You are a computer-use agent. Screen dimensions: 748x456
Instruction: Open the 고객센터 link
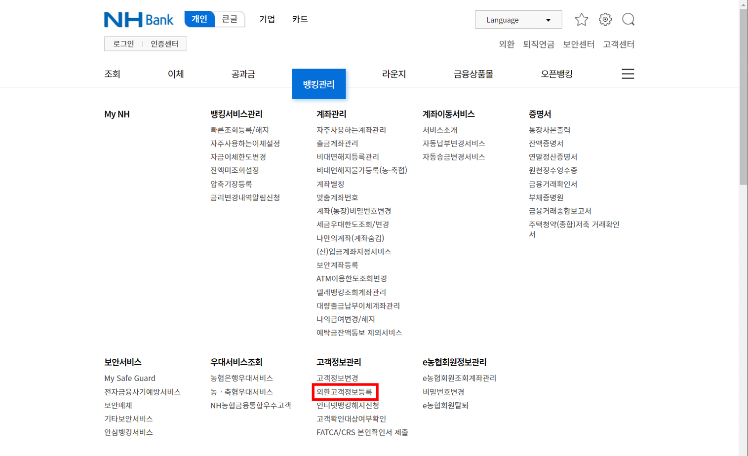point(619,44)
